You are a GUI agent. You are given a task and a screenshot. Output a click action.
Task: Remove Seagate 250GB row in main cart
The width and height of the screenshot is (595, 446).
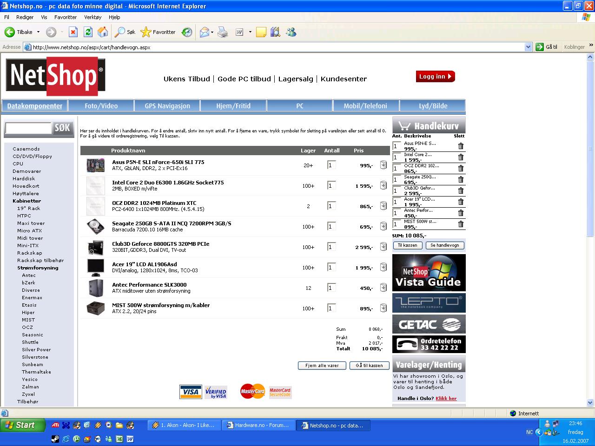[x=383, y=226]
